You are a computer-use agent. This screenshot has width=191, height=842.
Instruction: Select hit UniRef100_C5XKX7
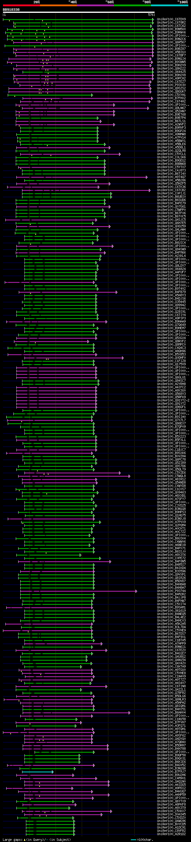(x=171, y=811)
